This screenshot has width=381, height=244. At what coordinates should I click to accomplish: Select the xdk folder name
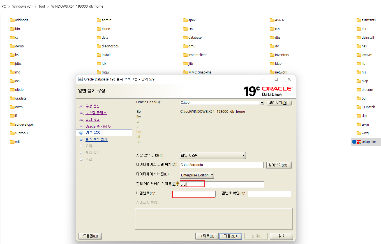pyautogui.click(x=18, y=142)
